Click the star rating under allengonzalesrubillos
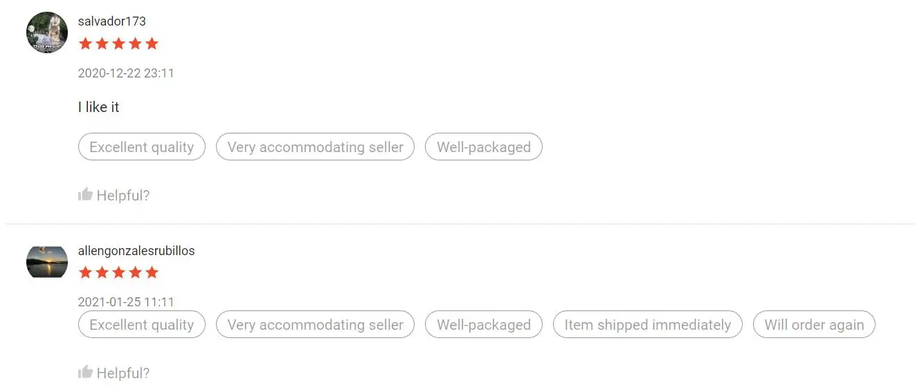Screen dimensions: 915x392 [118, 272]
